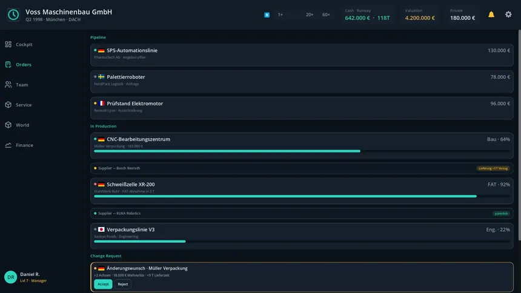Set game speed to 60×
Screen dimensions: 521x293
coord(326,15)
